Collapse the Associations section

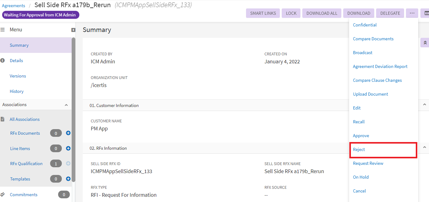point(66,105)
